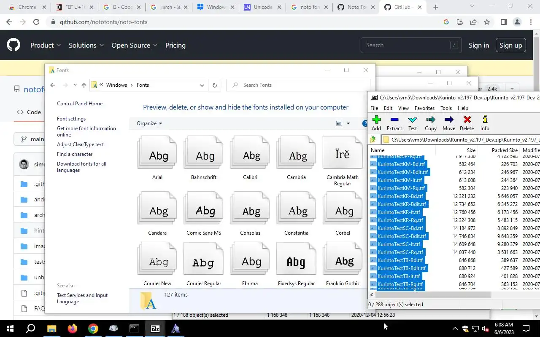
Task: Click Text Services and Input Language
Action: tap(82, 298)
